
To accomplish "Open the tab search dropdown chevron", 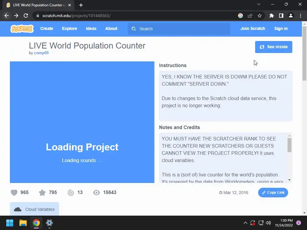I will [259, 4].
